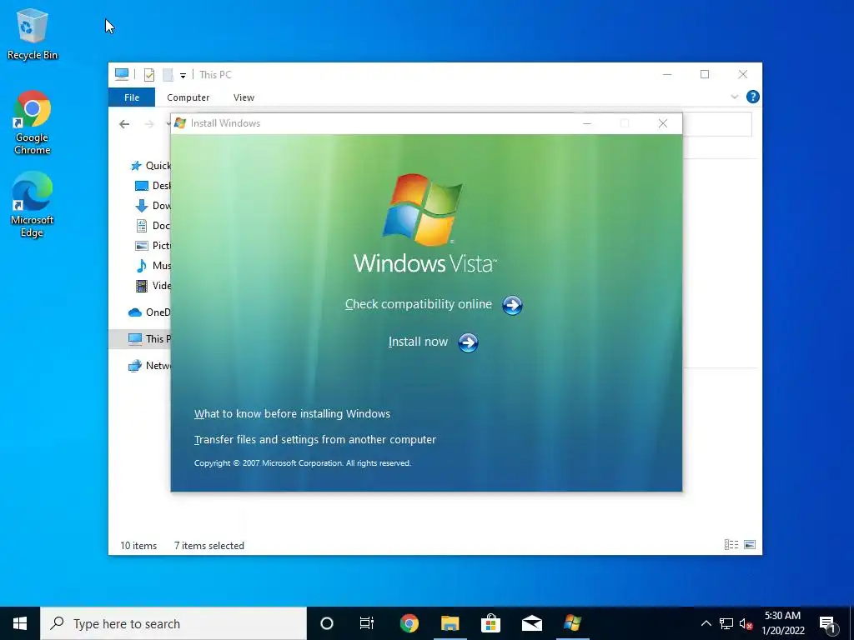Click the Install Windows title bar flag icon
Image resolution: width=854 pixels, height=640 pixels.
pyautogui.click(x=180, y=123)
